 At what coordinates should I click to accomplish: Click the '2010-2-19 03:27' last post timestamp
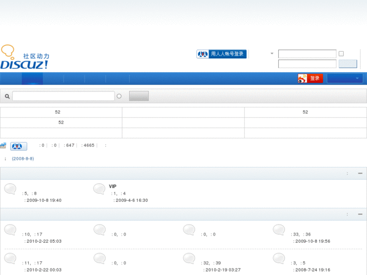(223, 270)
